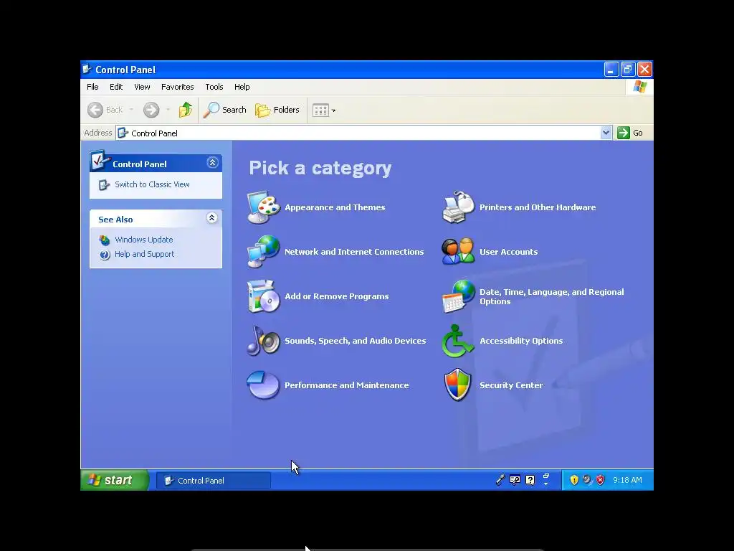Click the Windows Update icon under See Also

[105, 240]
